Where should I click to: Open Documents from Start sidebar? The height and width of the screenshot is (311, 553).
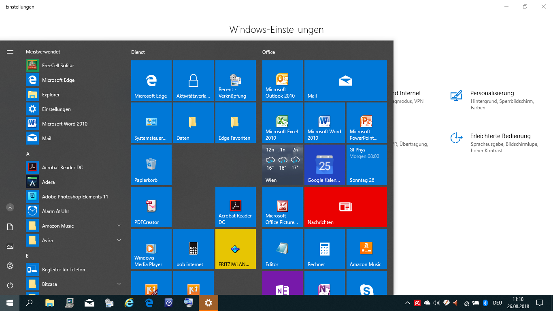coord(10,227)
